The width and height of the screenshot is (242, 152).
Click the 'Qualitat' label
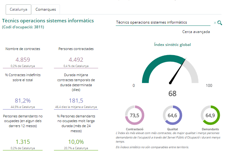(x=172, y=129)
